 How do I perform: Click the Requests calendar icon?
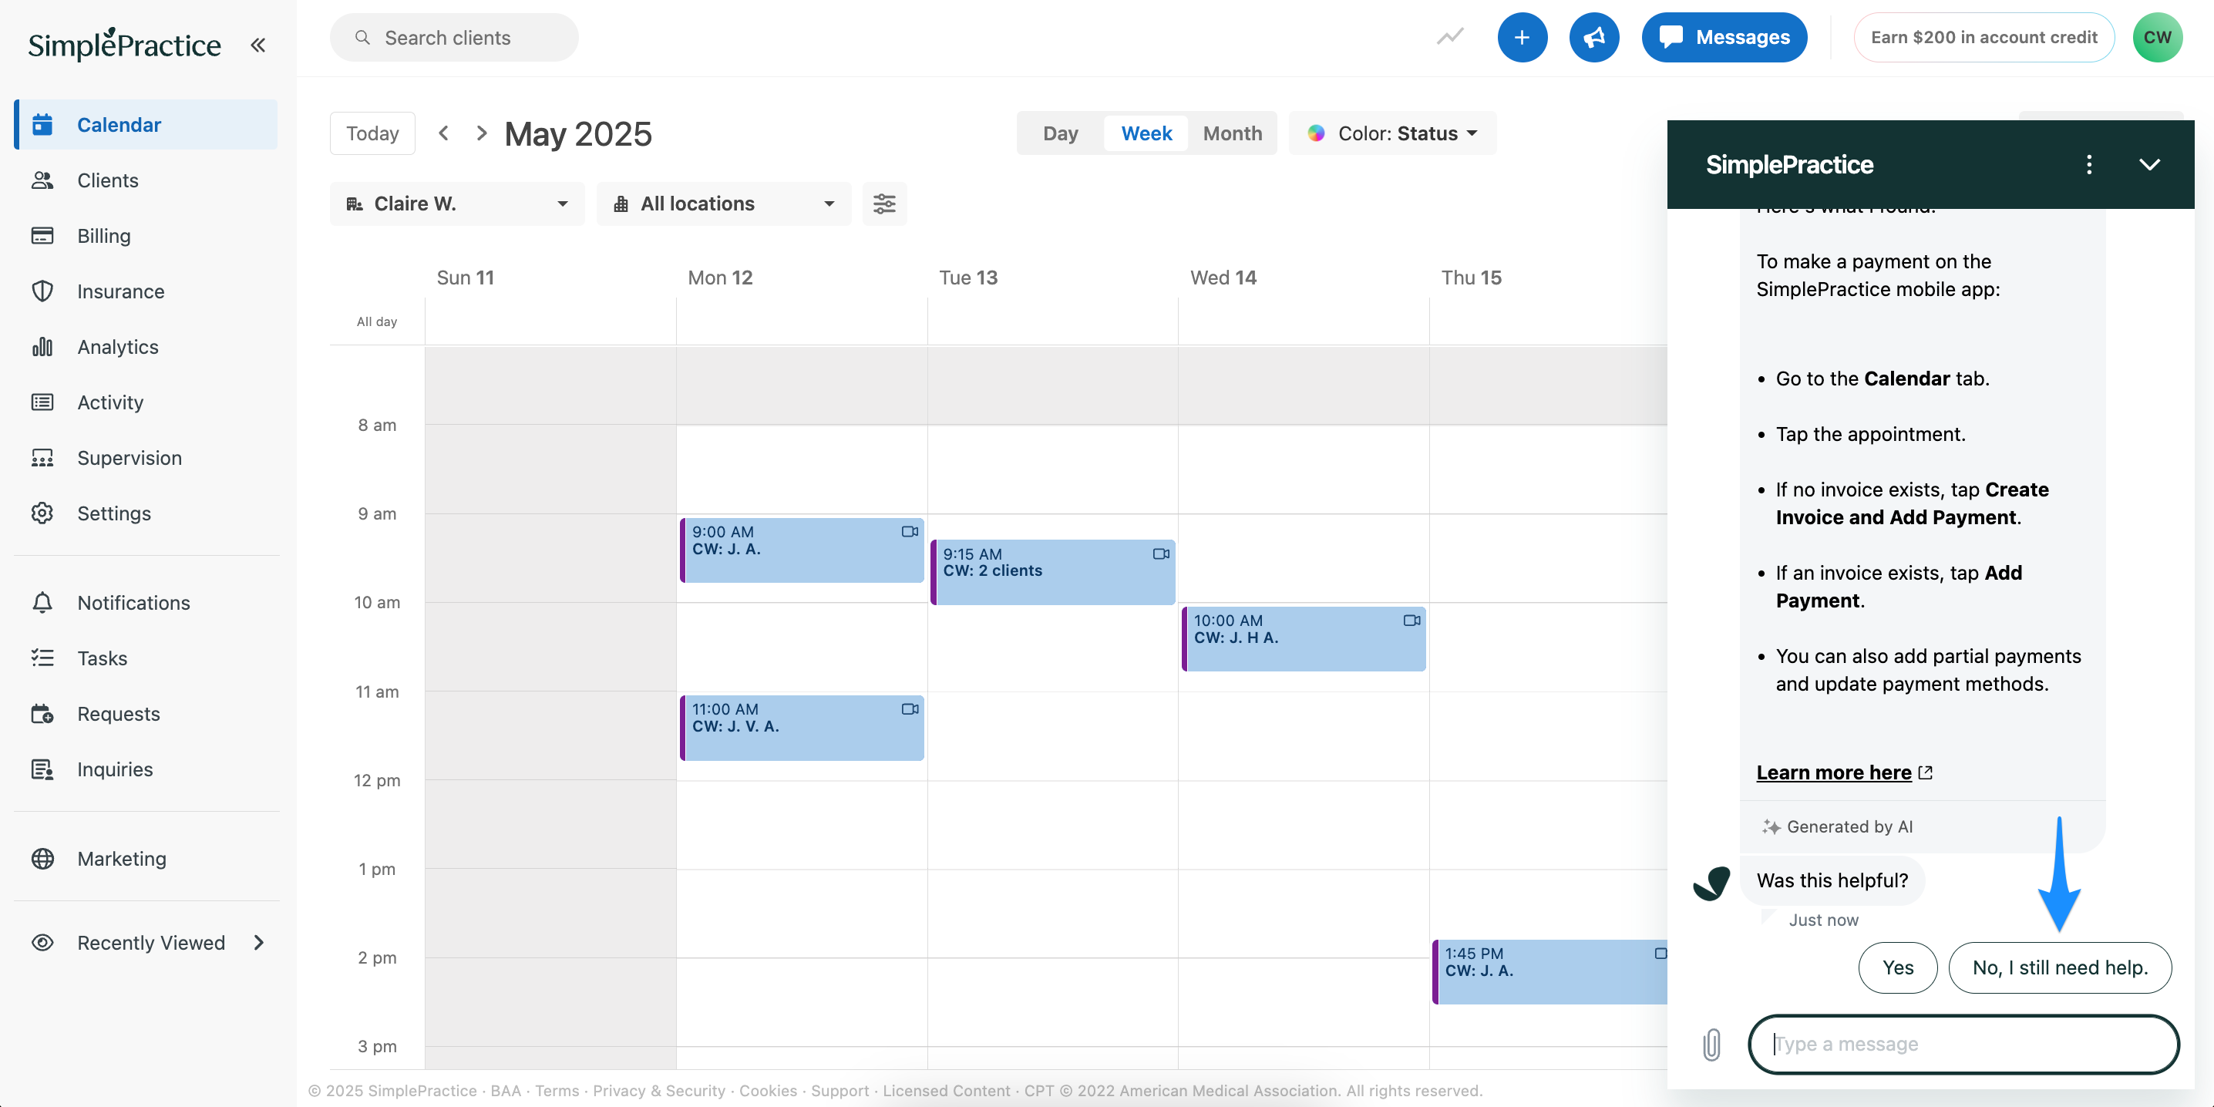point(42,713)
